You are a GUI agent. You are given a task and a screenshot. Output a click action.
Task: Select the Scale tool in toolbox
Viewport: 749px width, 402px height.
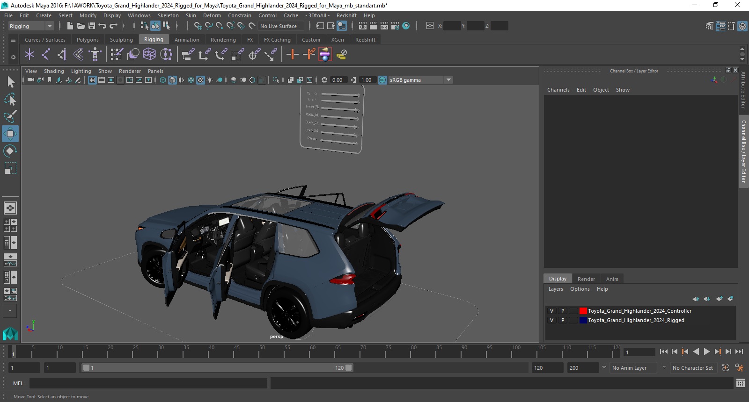pyautogui.click(x=10, y=168)
